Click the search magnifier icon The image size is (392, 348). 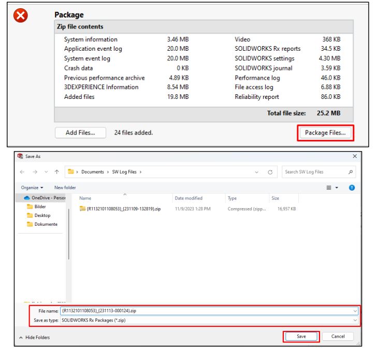click(x=351, y=172)
